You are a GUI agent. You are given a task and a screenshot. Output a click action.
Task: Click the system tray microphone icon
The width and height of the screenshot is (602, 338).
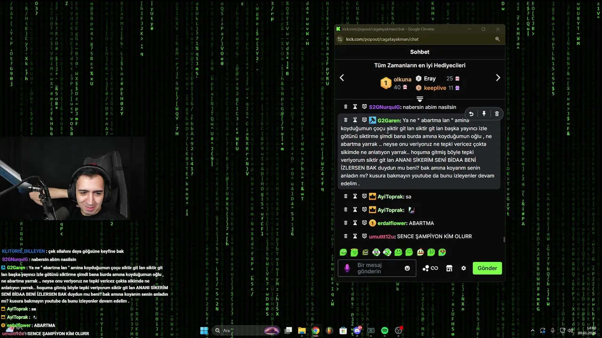pos(553,330)
